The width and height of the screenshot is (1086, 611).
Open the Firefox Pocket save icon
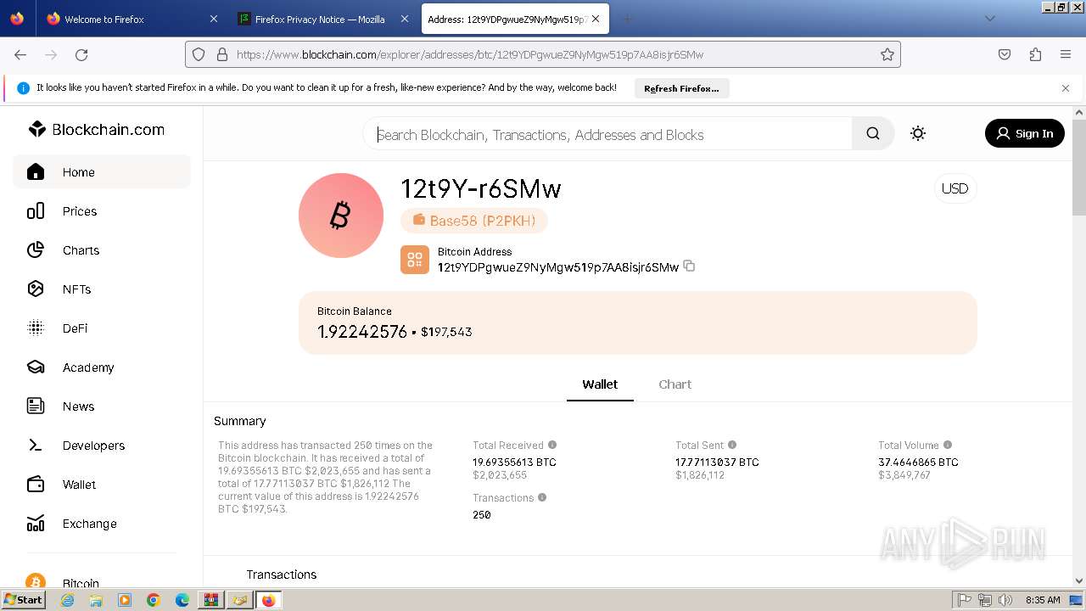[x=1005, y=54]
